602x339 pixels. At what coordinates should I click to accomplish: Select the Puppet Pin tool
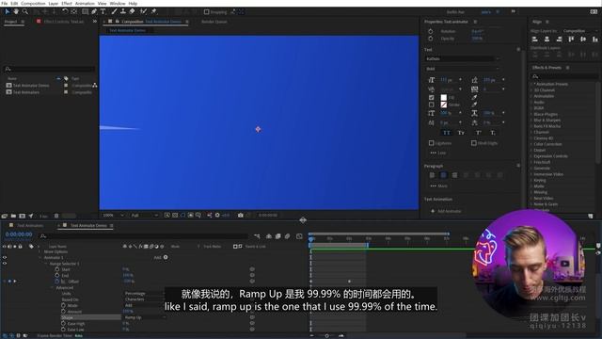click(153, 12)
